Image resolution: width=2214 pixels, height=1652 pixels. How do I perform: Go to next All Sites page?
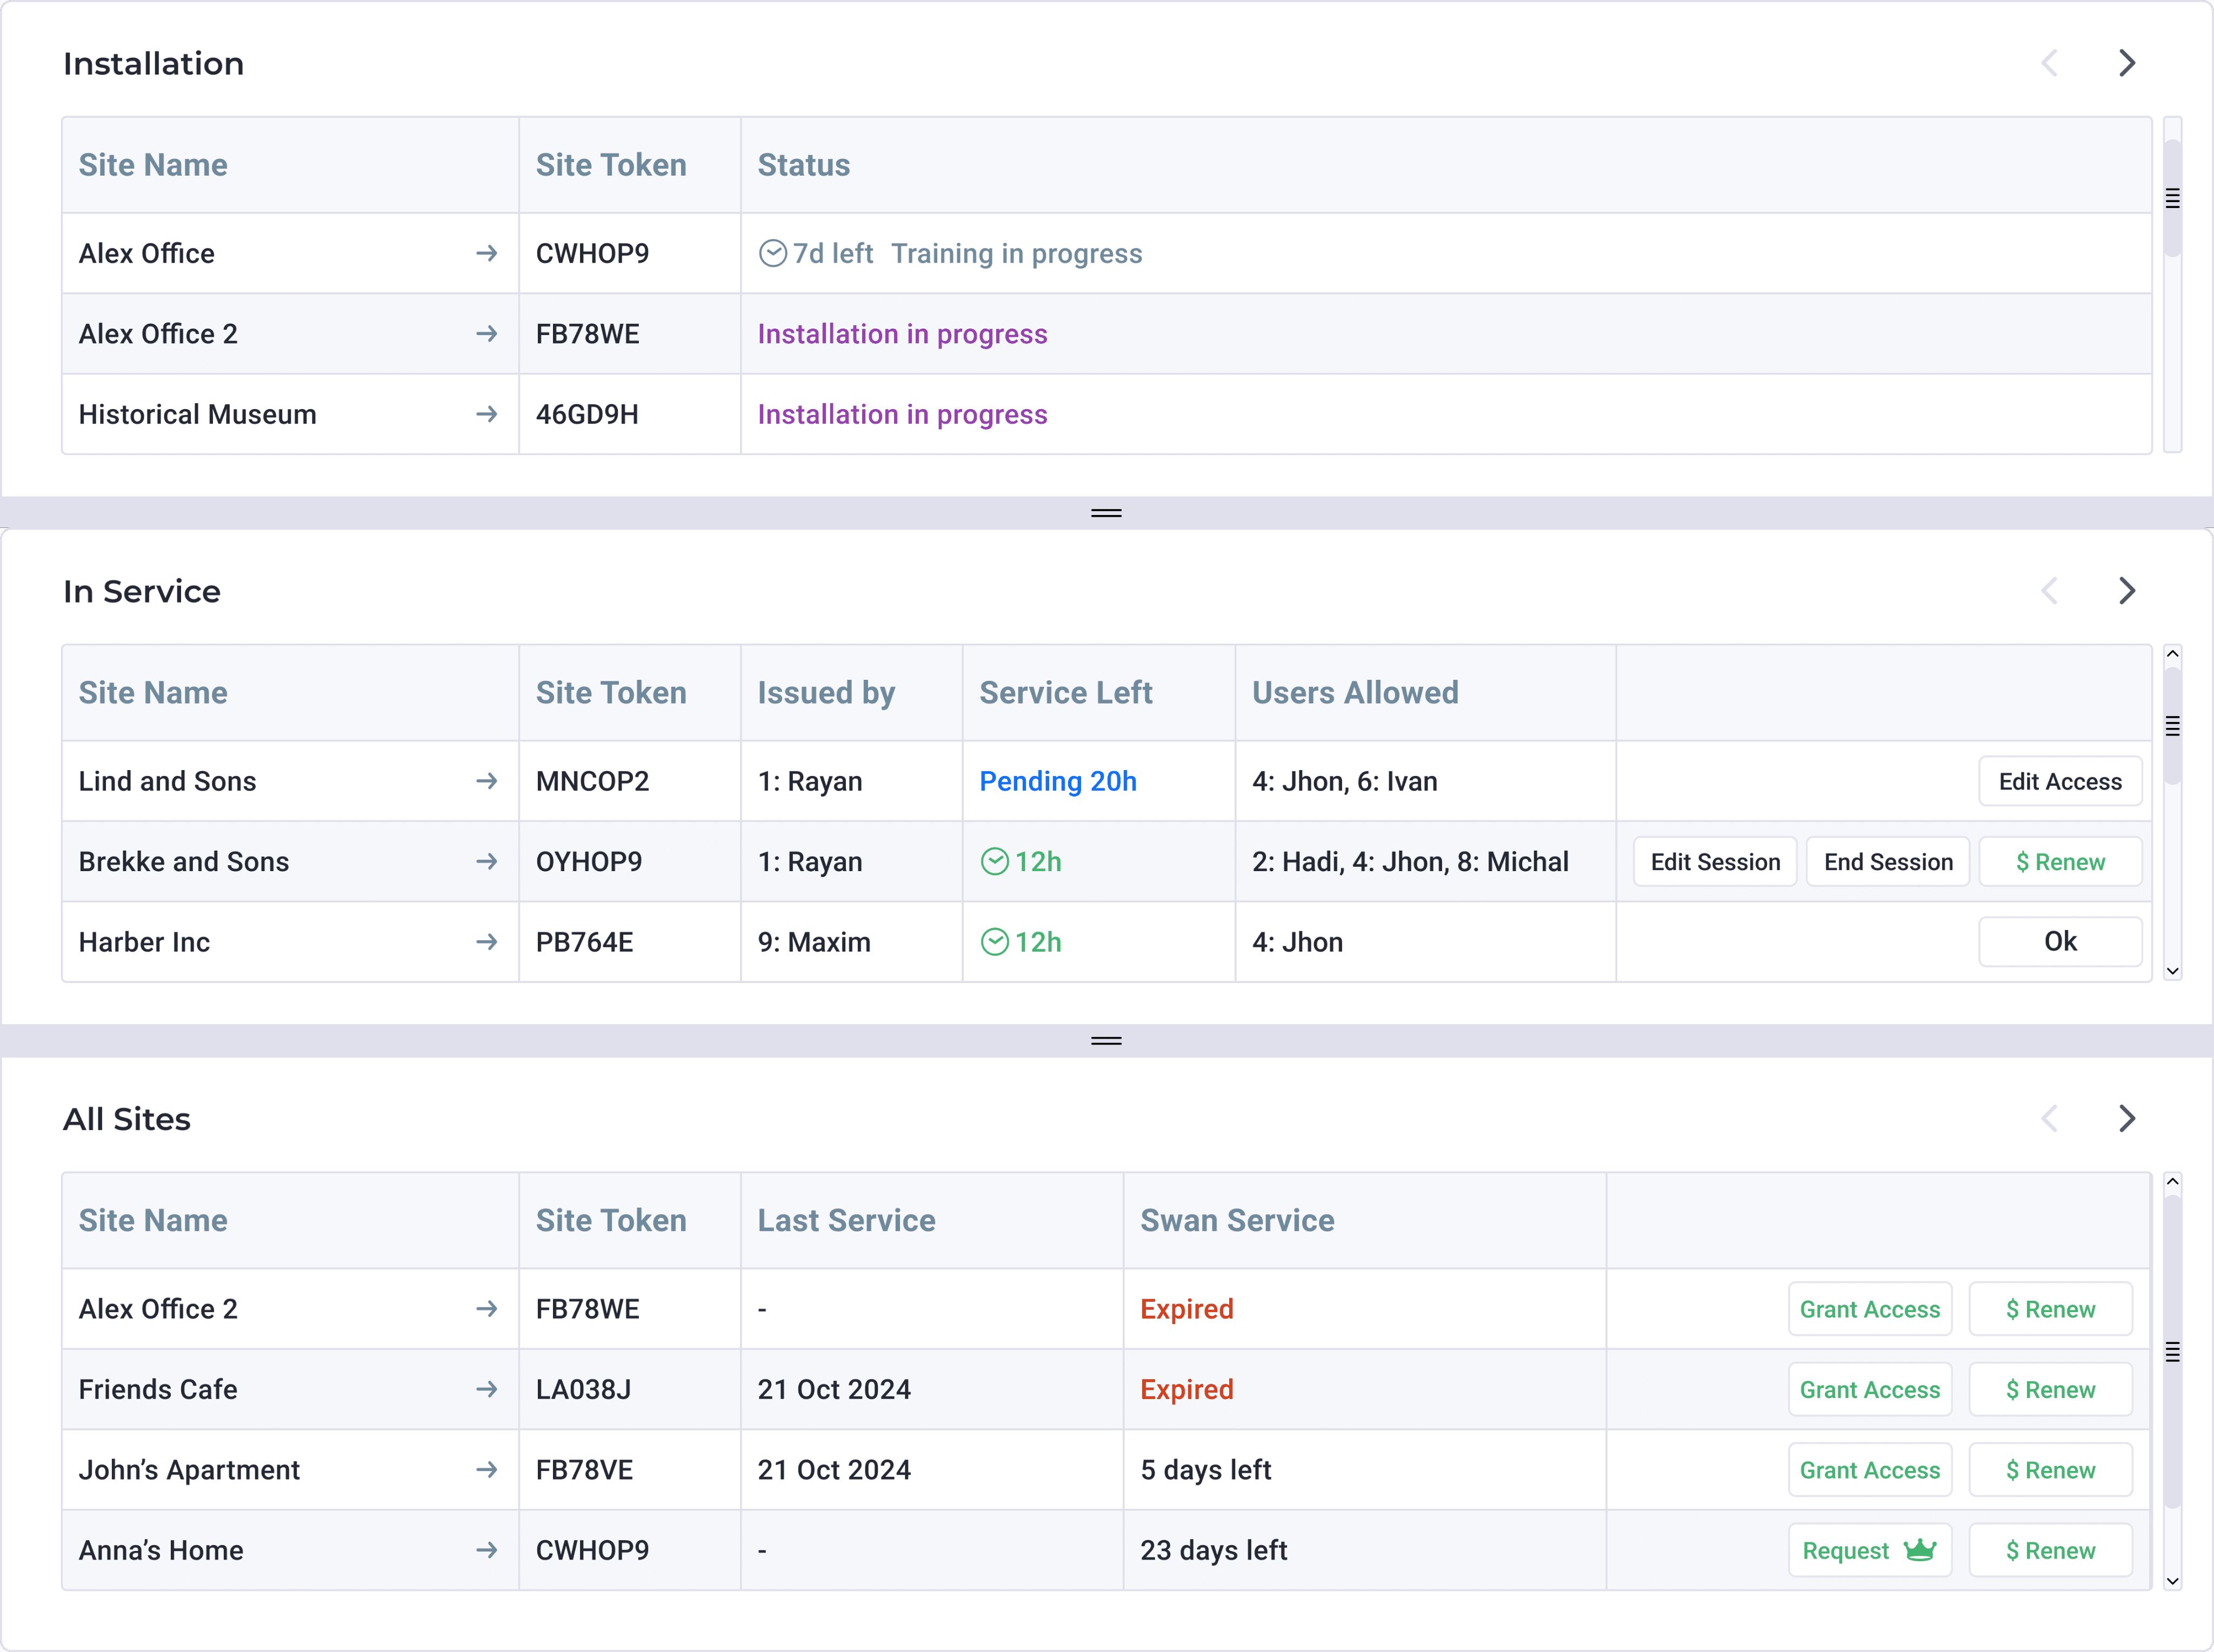click(x=2126, y=1118)
